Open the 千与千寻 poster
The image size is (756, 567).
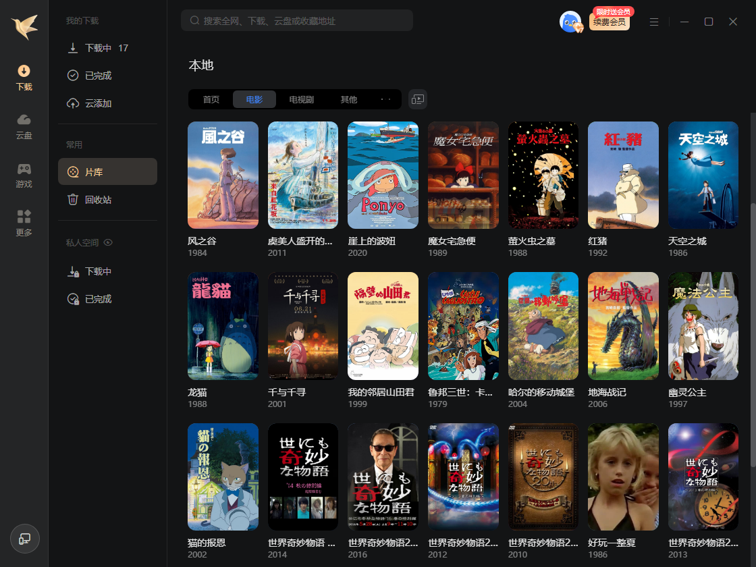click(303, 326)
